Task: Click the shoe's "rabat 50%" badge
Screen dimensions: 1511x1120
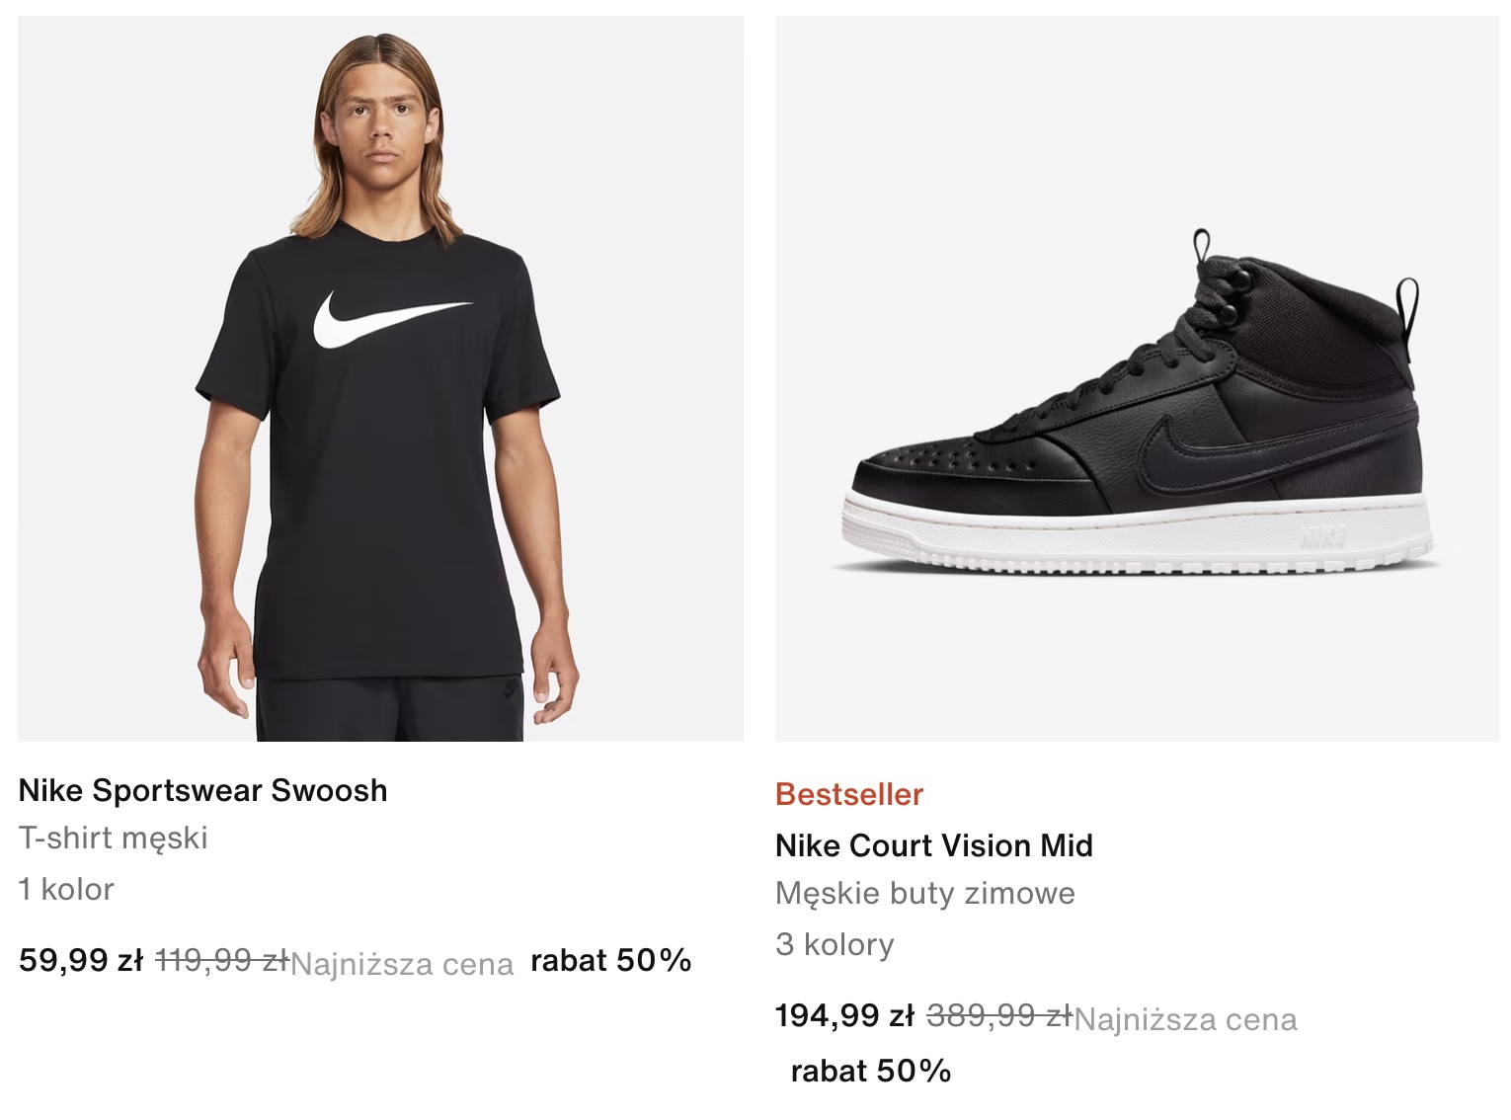Action: click(x=870, y=1071)
